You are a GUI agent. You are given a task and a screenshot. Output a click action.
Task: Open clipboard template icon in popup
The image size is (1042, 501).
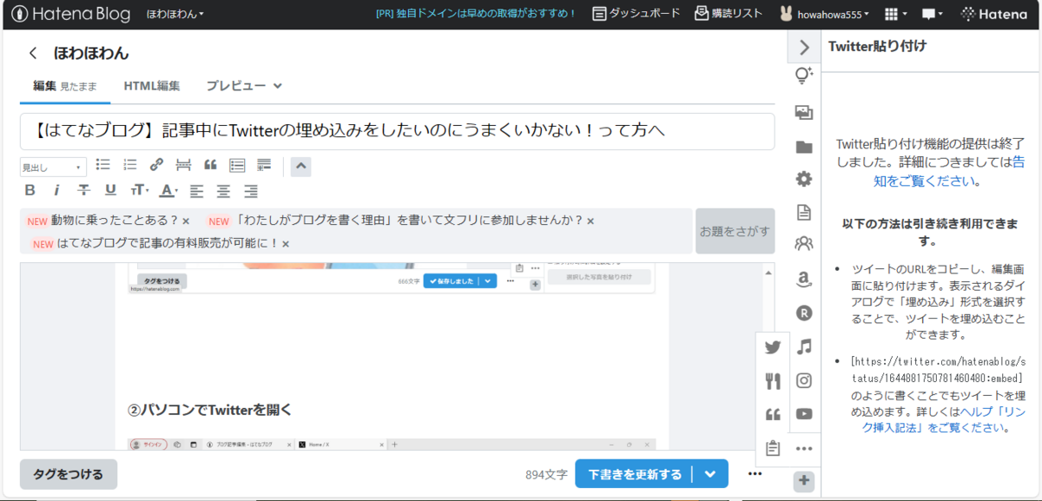(773, 448)
